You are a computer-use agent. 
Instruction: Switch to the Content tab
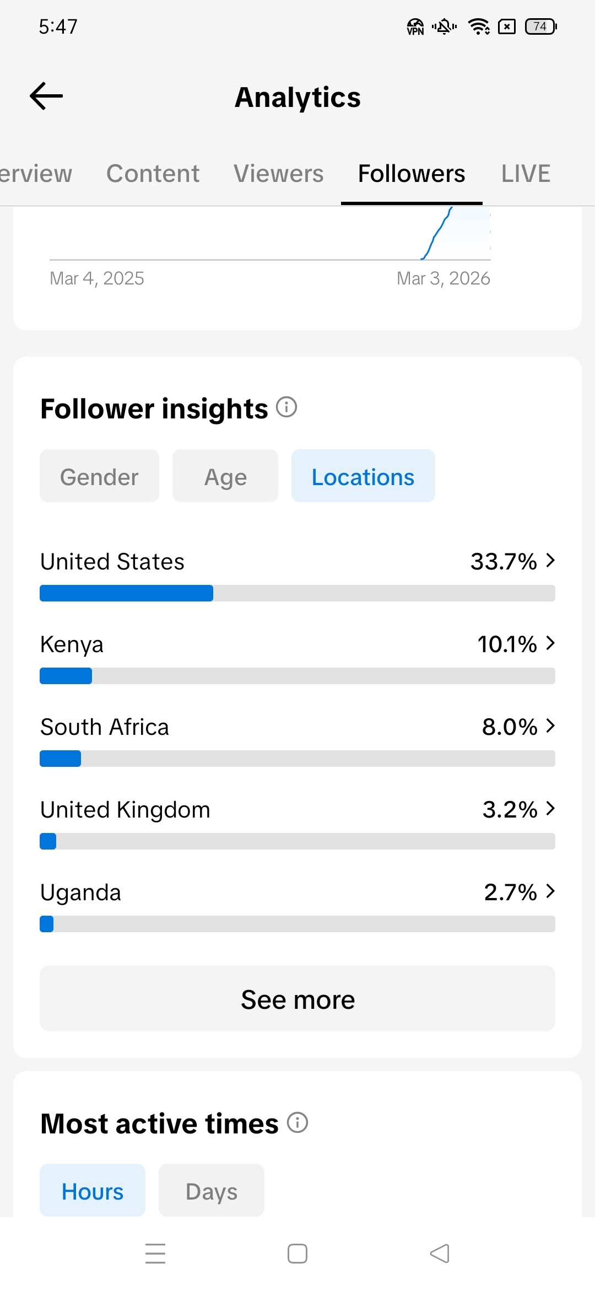[153, 174]
